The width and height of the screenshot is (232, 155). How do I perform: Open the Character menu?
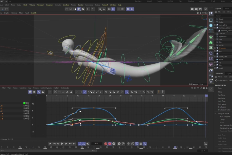49,5
